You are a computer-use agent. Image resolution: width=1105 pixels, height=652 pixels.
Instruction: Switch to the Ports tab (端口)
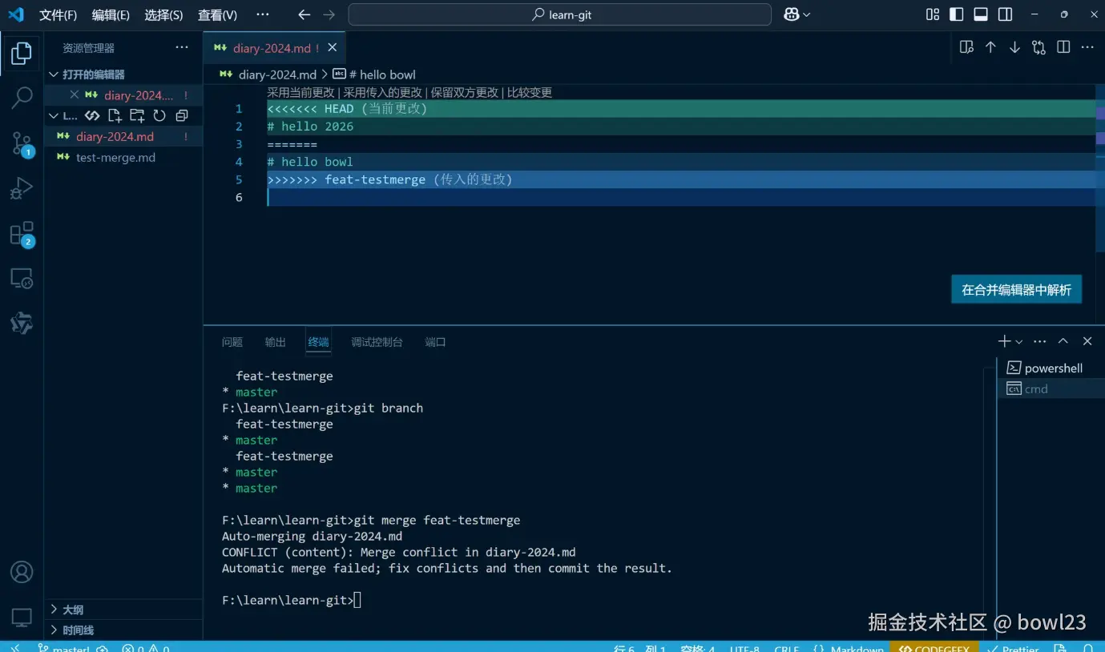[435, 342]
